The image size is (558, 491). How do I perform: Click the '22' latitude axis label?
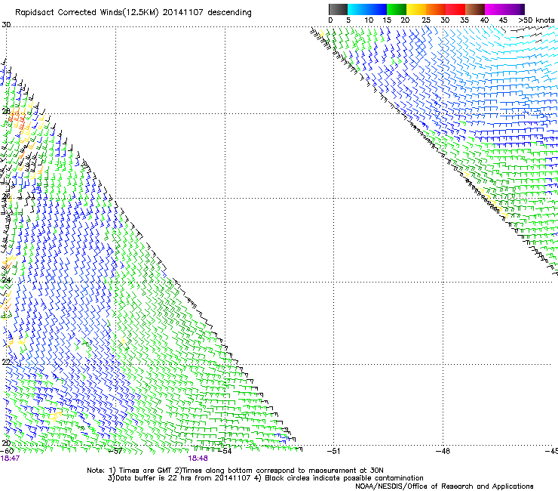6,363
